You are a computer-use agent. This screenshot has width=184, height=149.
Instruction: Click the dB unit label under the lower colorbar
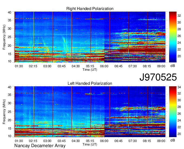173,140
